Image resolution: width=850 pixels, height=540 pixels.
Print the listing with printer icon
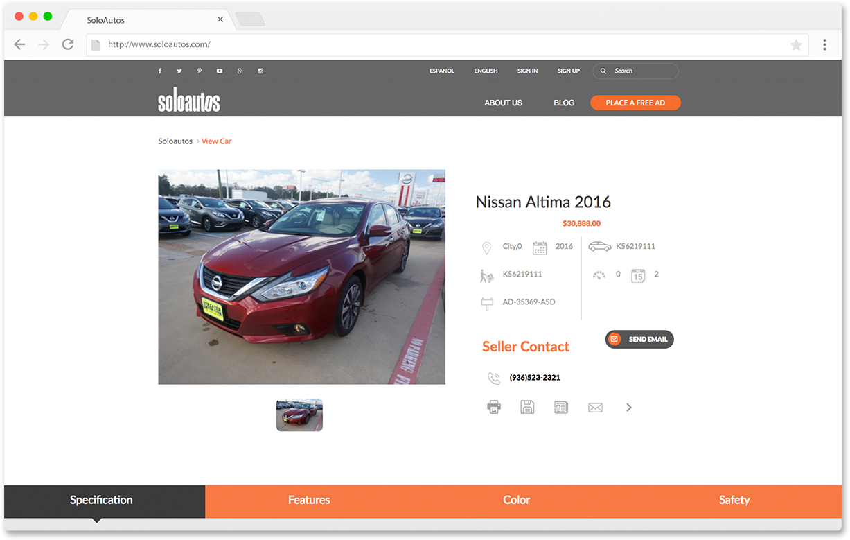click(x=494, y=408)
